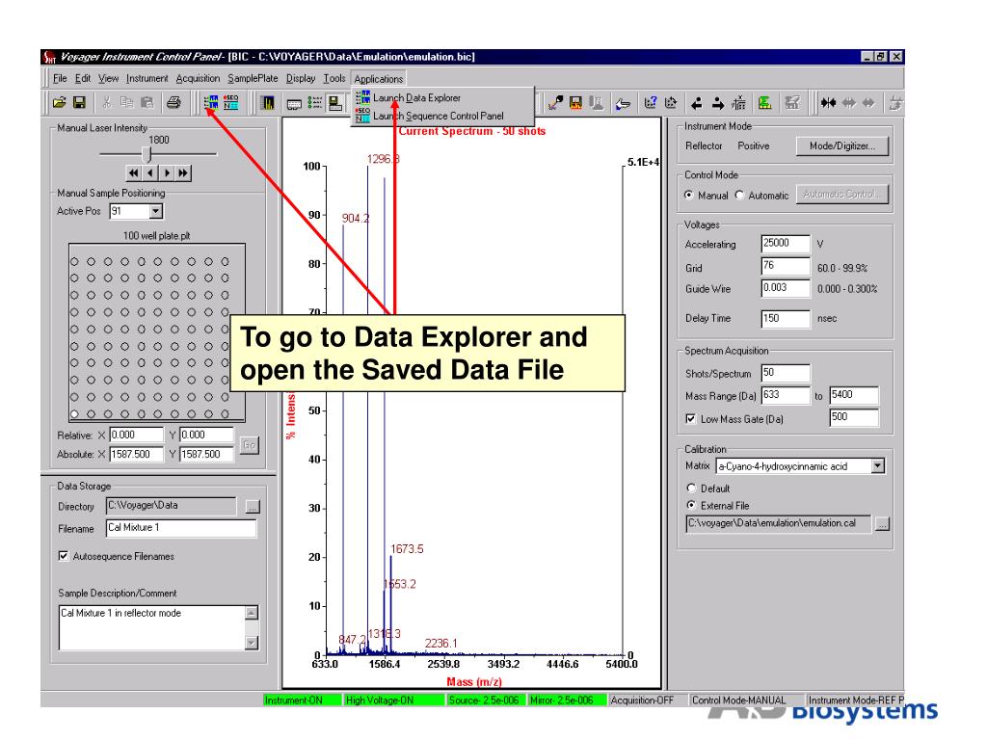This screenshot has width=987, height=740.
Task: Click the save spectrum orange floppy icon
Action: (x=575, y=102)
